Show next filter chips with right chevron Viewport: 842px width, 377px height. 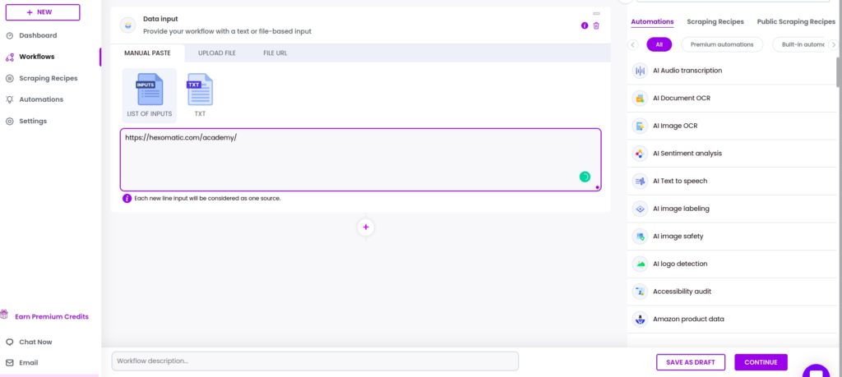[834, 45]
